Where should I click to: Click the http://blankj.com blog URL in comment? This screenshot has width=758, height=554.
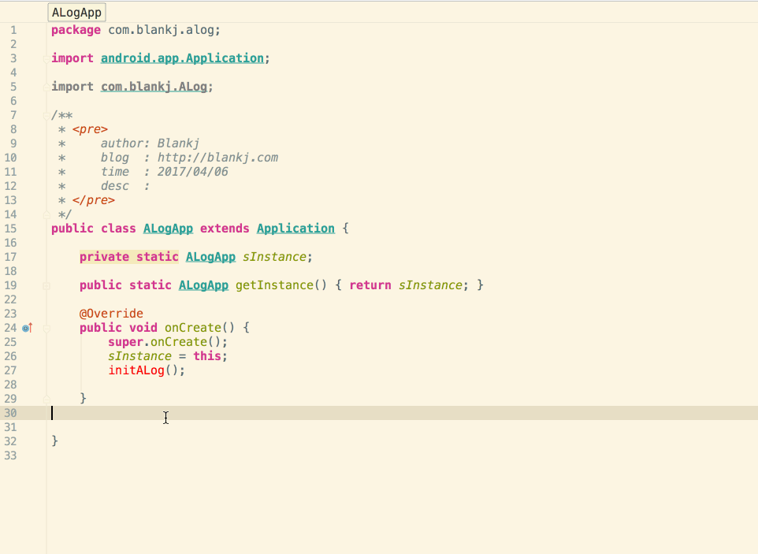217,158
